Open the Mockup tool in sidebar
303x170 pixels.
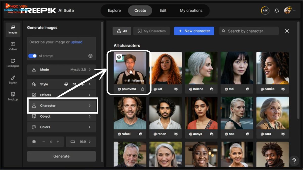[x=13, y=96]
